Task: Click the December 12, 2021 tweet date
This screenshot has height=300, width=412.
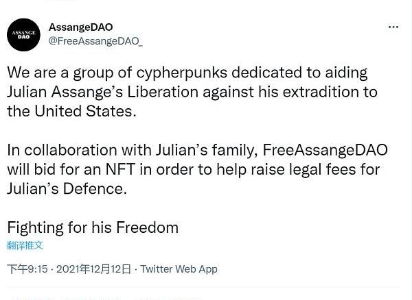Action: point(93,269)
